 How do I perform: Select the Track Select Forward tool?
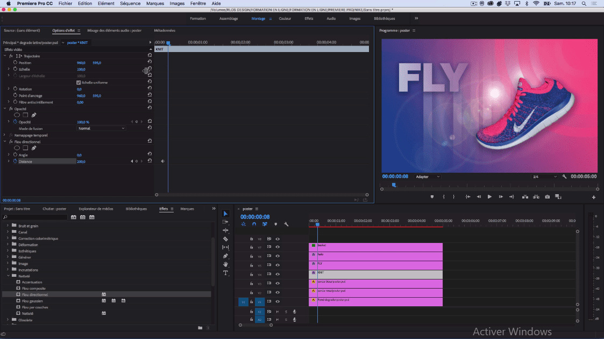(226, 222)
